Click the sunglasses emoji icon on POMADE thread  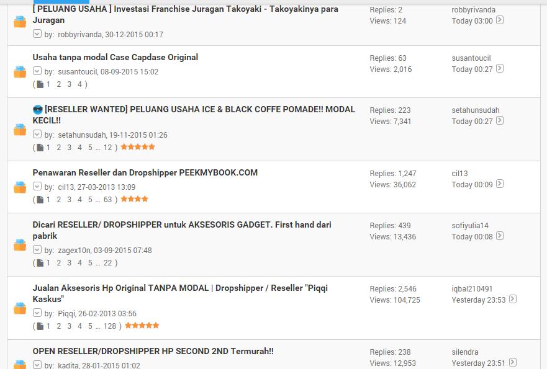coord(38,110)
